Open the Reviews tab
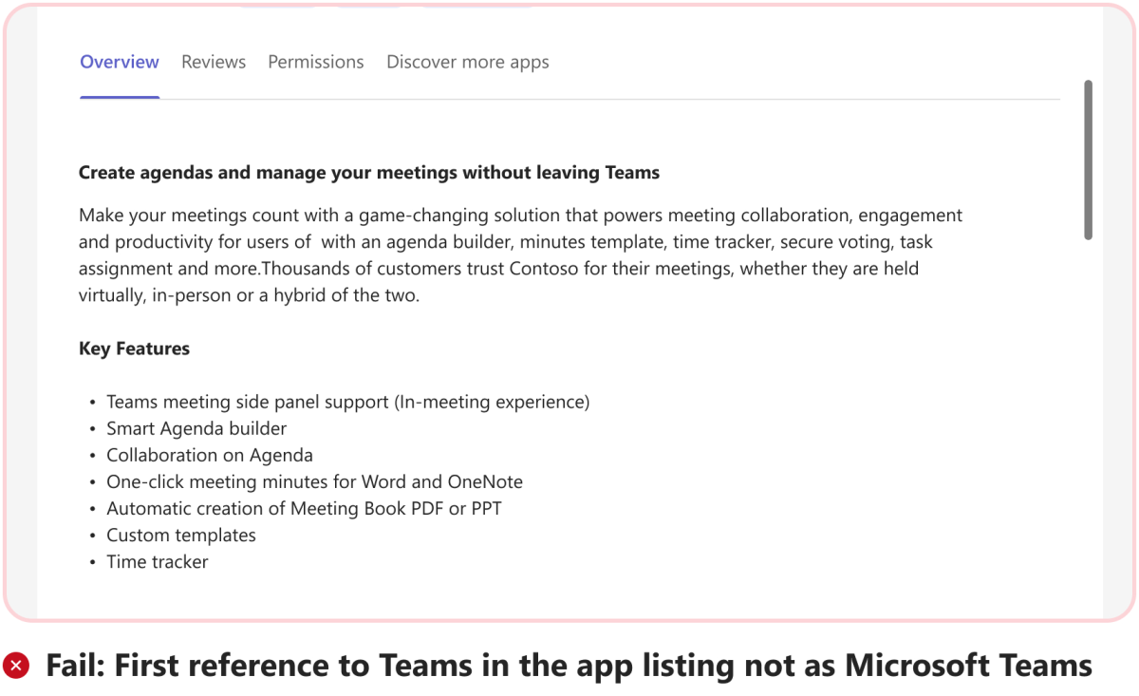The width and height of the screenshot is (1139, 696). pos(214,62)
